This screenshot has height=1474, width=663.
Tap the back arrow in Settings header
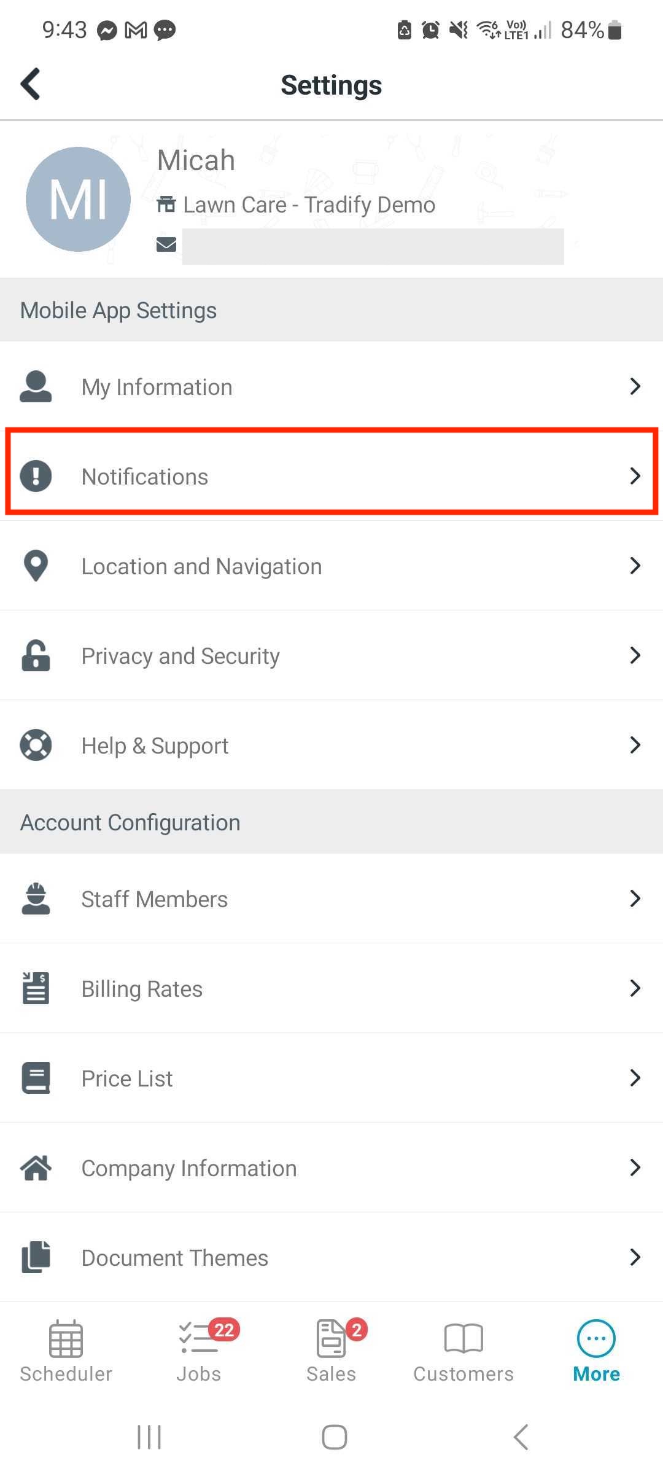30,84
